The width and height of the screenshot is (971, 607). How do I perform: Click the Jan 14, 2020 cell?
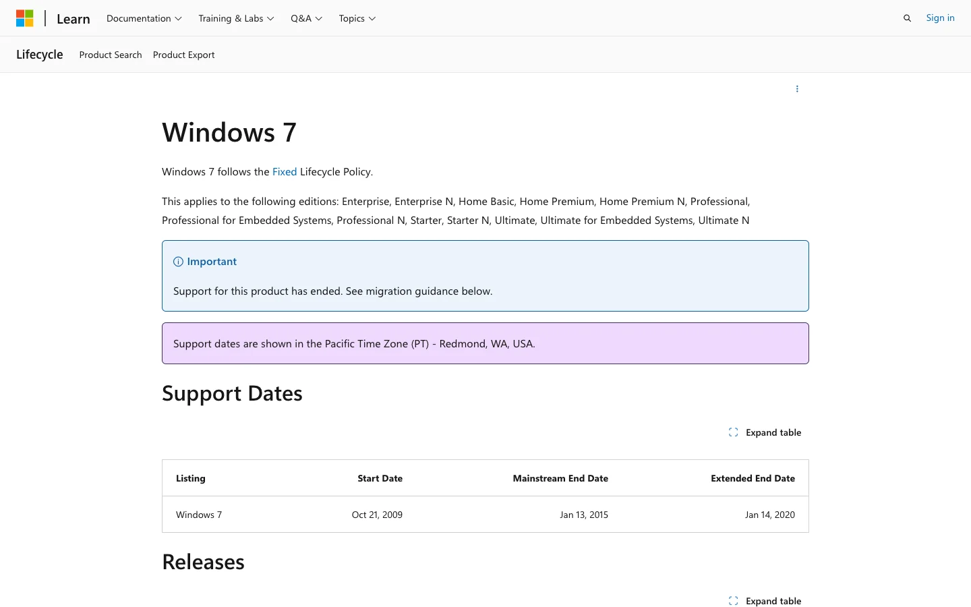coord(770,515)
